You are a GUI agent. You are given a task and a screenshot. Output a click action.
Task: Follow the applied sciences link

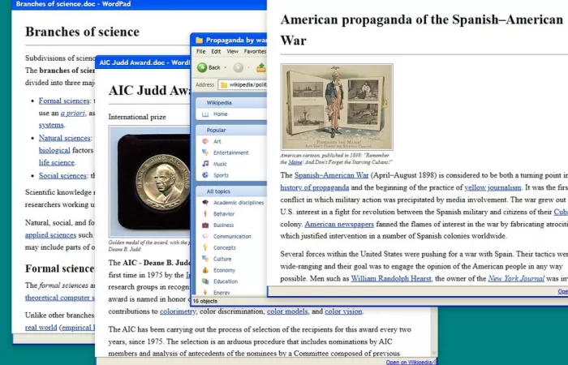click(50, 235)
